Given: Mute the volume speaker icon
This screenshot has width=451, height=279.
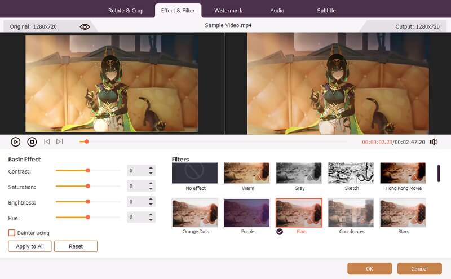Looking at the screenshot, I should click(x=433, y=142).
